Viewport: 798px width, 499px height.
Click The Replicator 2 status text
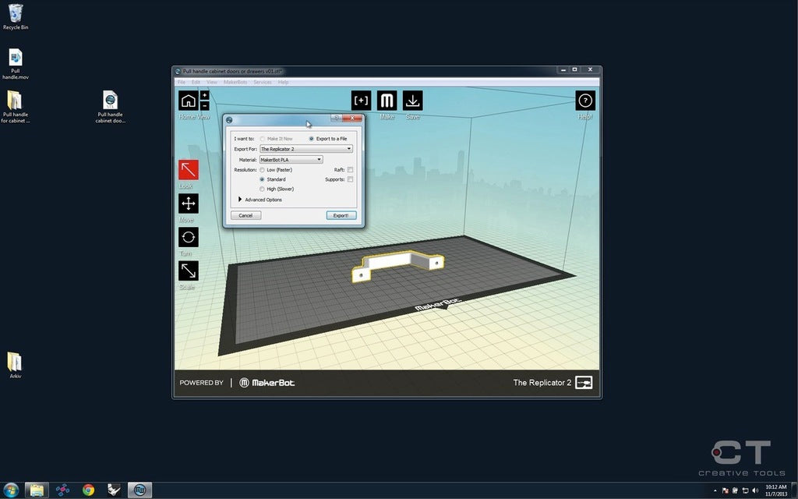coord(542,382)
